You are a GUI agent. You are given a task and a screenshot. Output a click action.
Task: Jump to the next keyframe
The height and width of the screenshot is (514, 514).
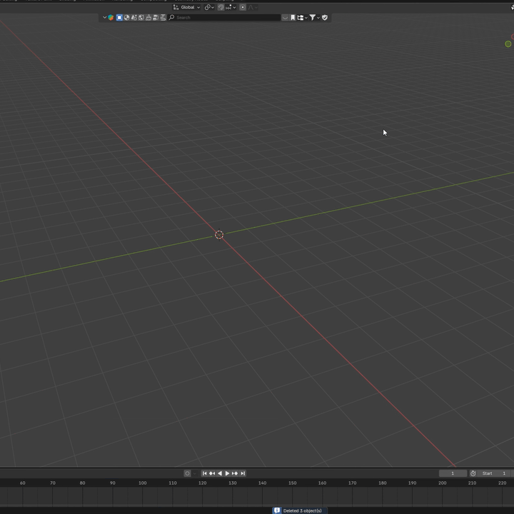tap(235, 473)
